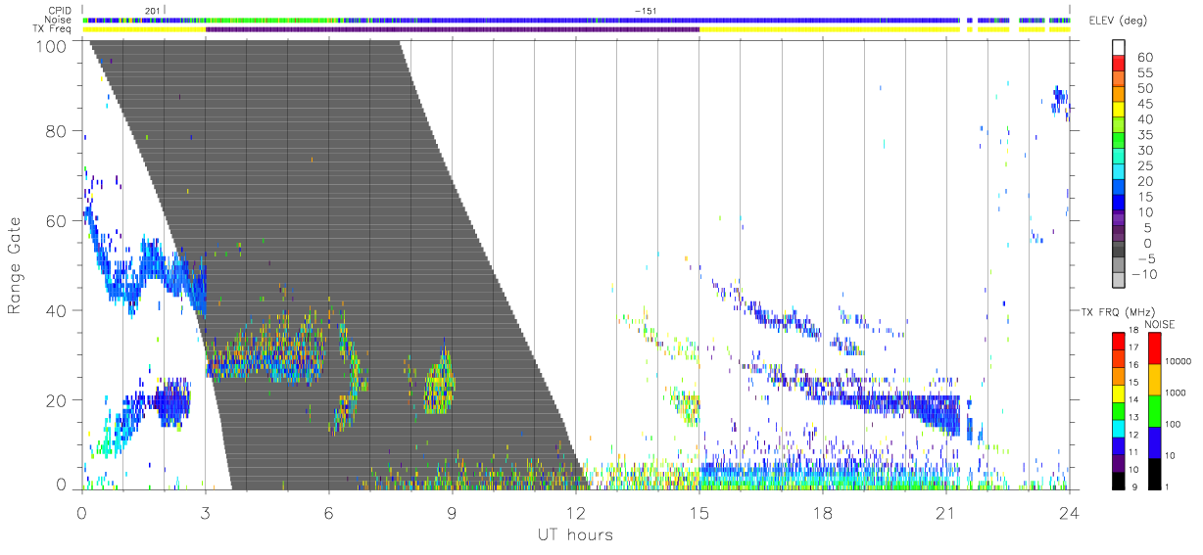Viewport: 1203px width, 555px height.
Task: Click the Noise row label at top
Action: pos(58,20)
